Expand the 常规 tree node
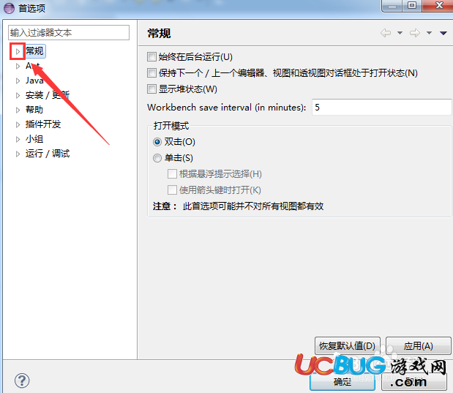The width and height of the screenshot is (453, 393). (x=18, y=51)
